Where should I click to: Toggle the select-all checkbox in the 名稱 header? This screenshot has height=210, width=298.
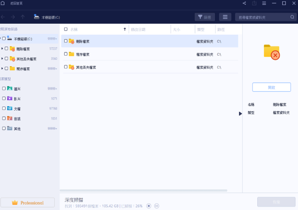[x=66, y=29]
